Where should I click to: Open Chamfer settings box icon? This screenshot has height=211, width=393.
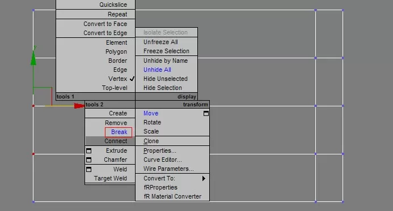coord(88,160)
